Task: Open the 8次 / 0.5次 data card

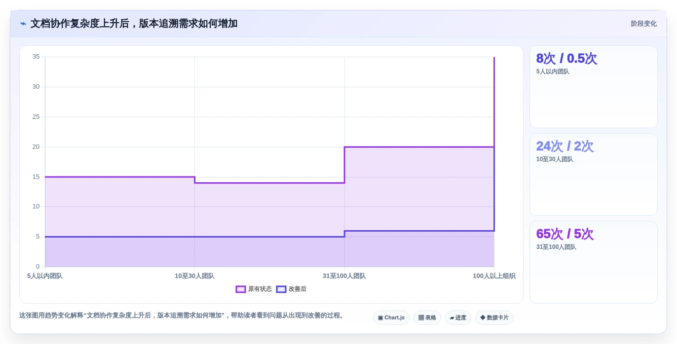Action: [594, 87]
